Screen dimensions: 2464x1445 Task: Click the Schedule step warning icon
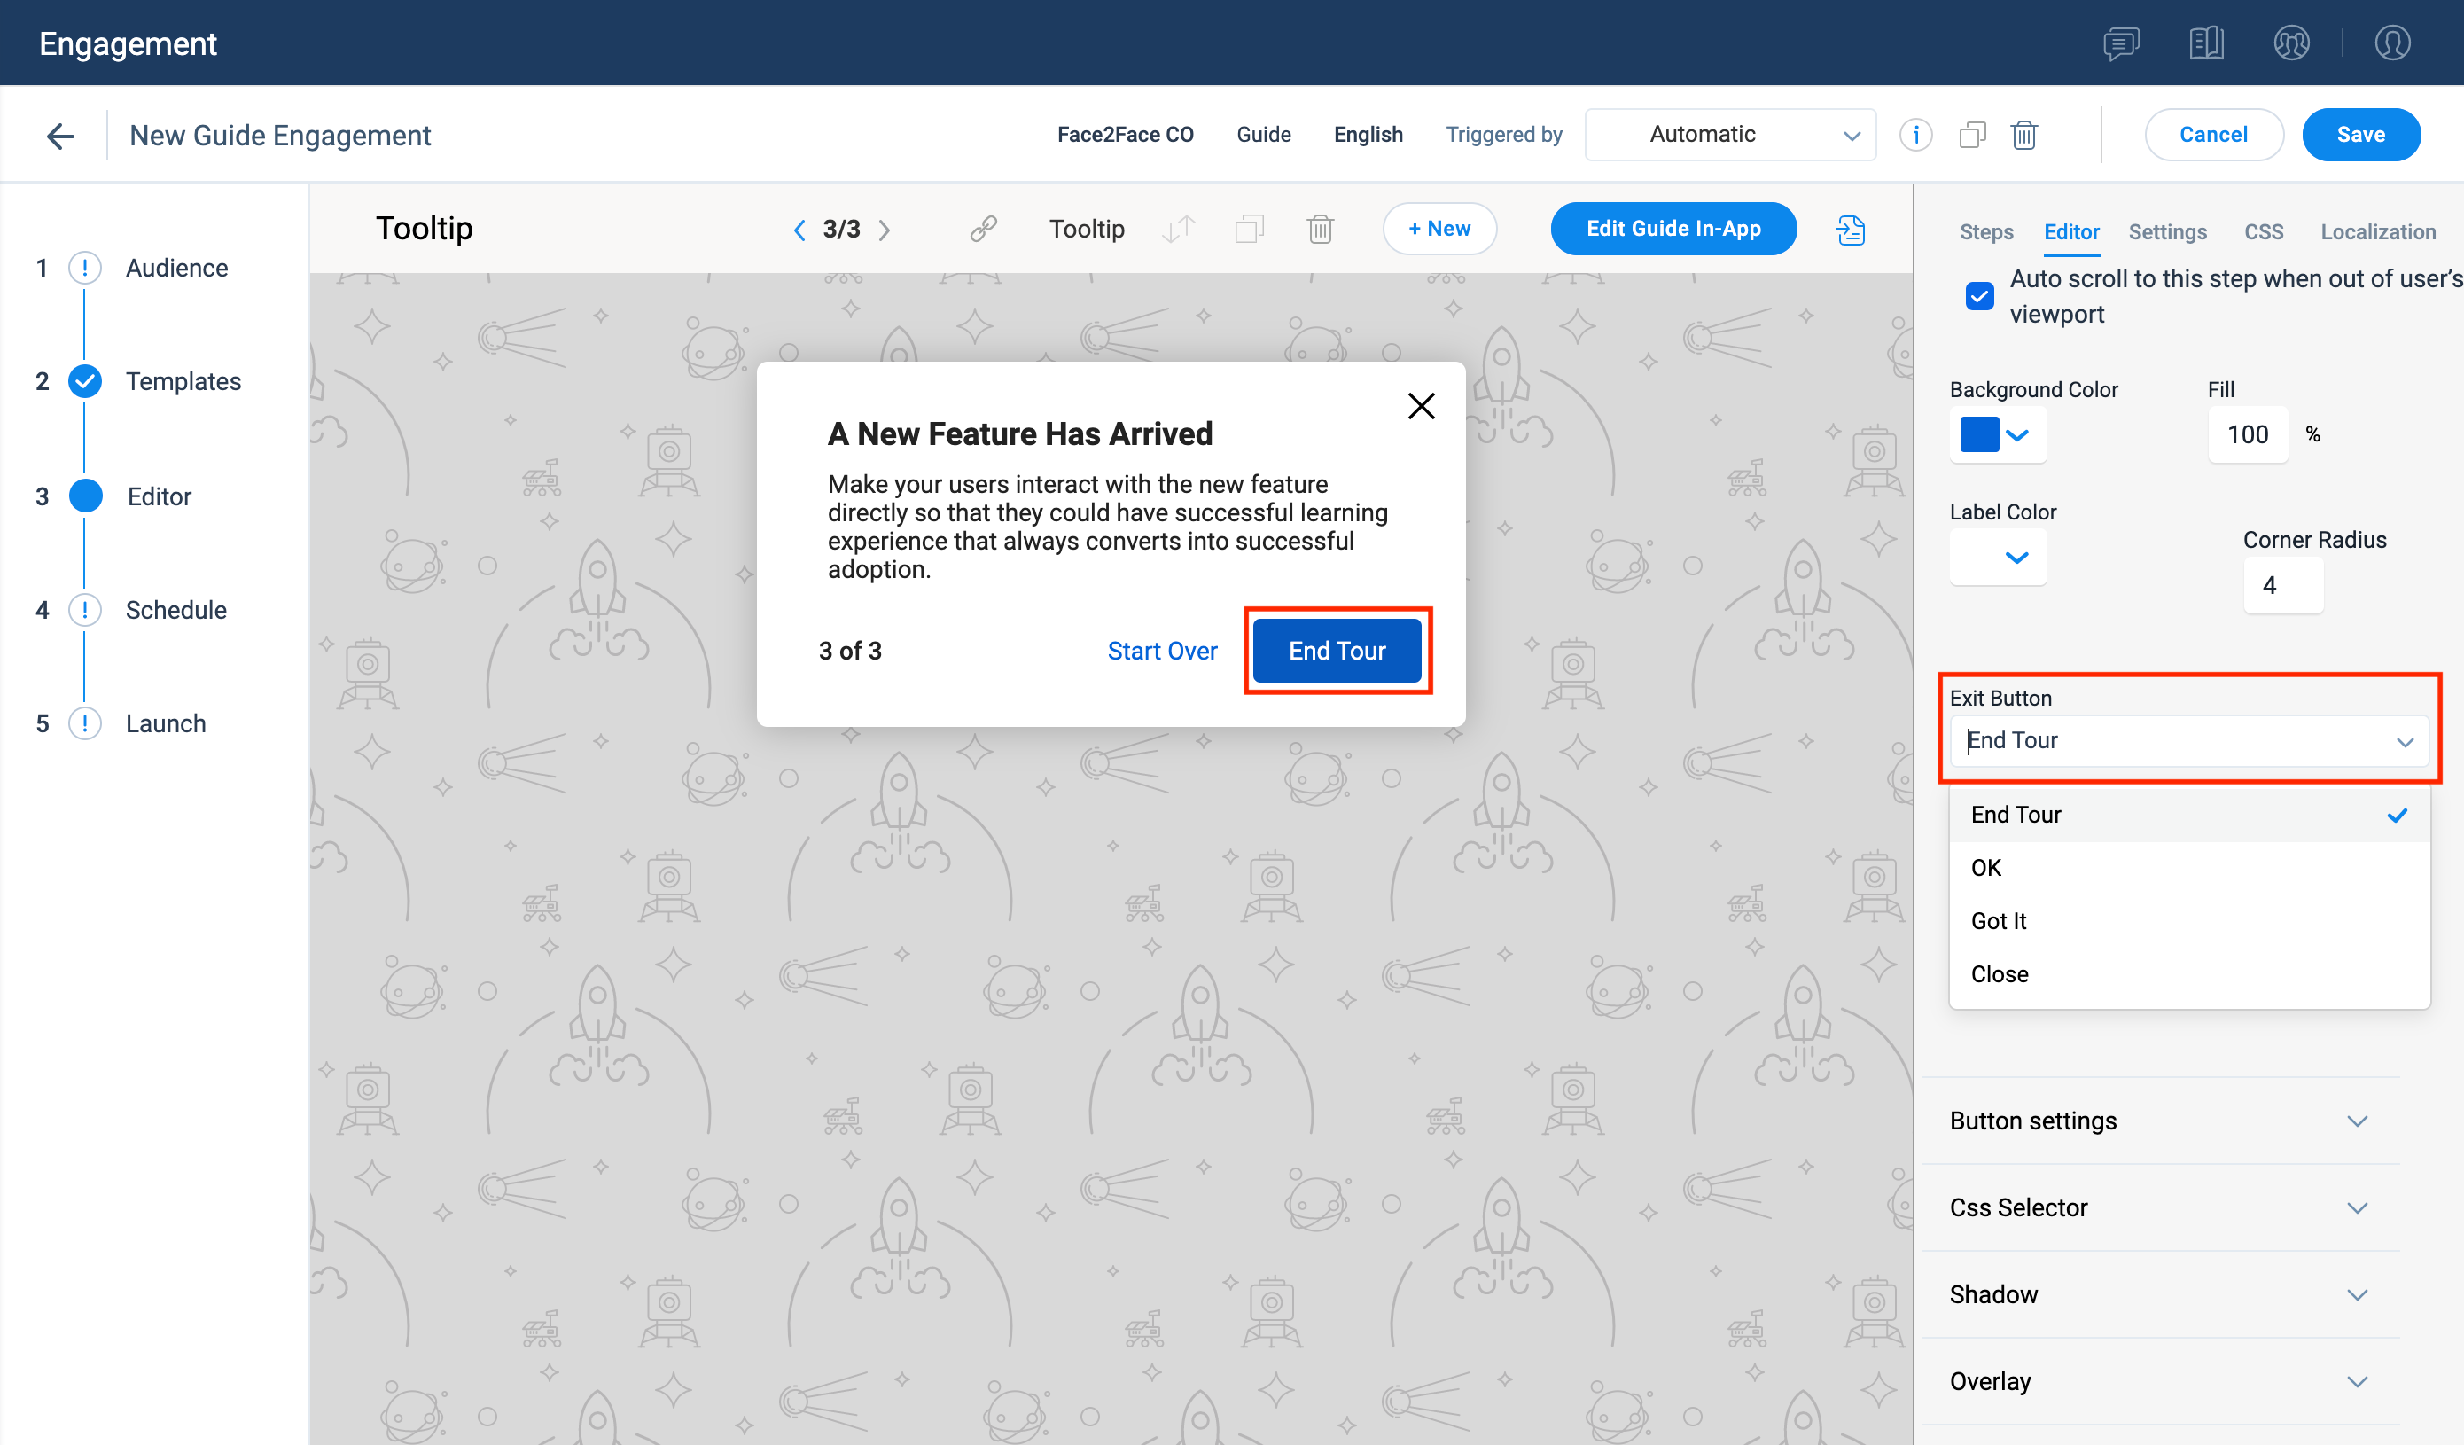(85, 610)
